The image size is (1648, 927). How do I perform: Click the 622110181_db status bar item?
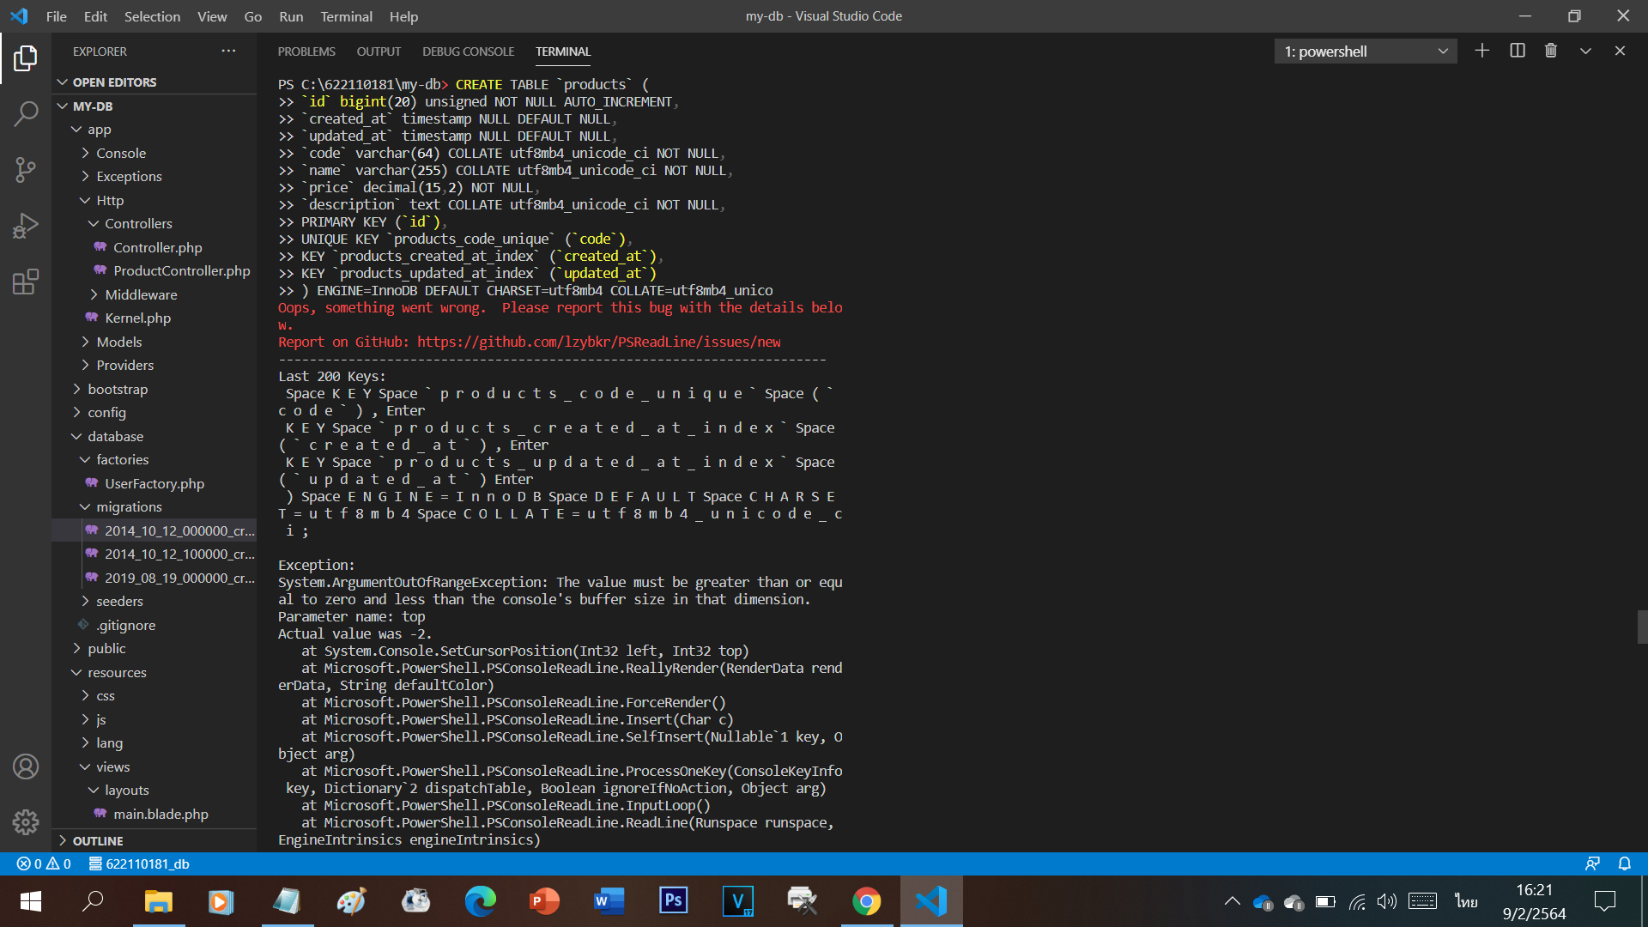(140, 863)
